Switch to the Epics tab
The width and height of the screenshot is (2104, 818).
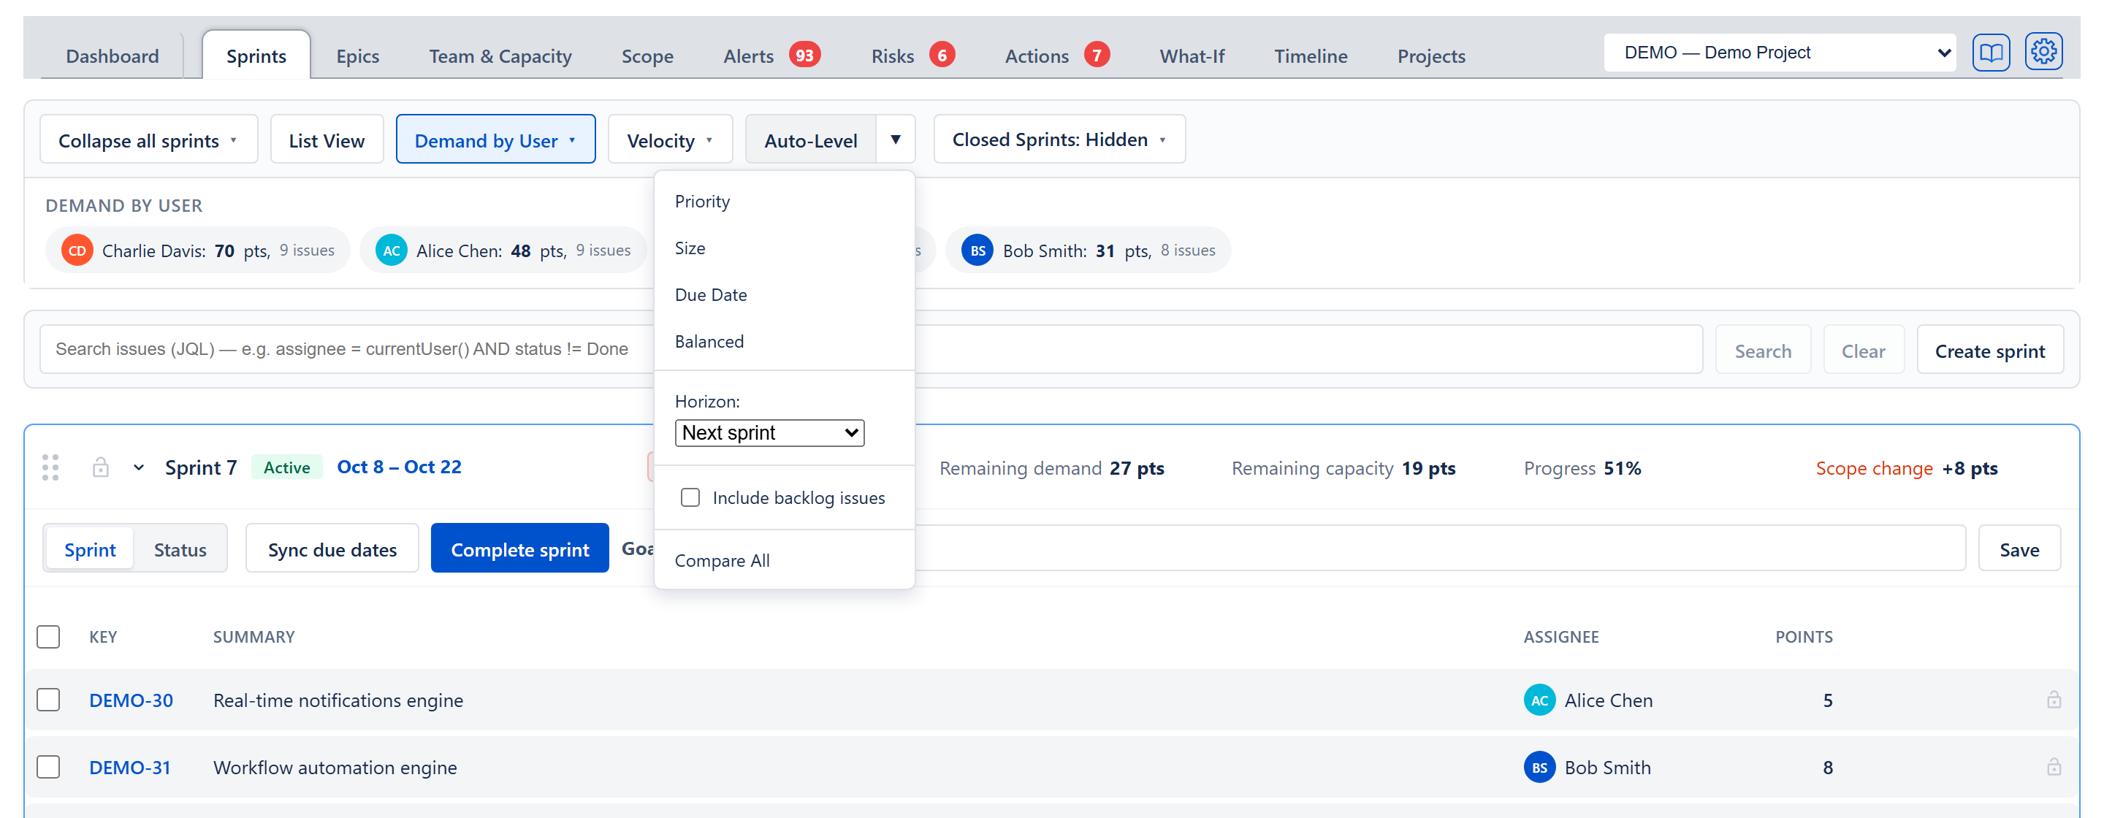pyautogui.click(x=357, y=56)
